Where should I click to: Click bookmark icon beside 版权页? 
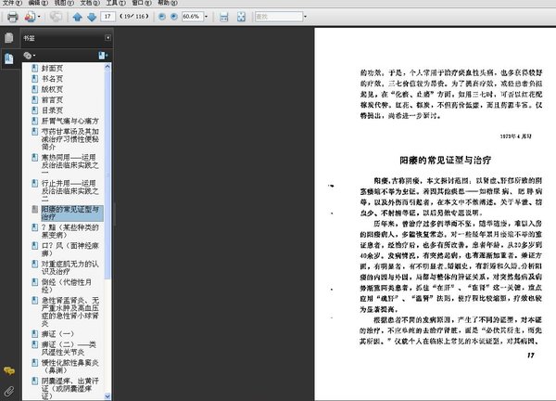[35, 89]
